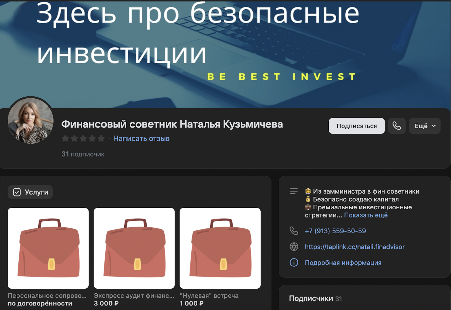Open the profile avatar photo
Viewport: 451px width, 310px height.
(30, 121)
